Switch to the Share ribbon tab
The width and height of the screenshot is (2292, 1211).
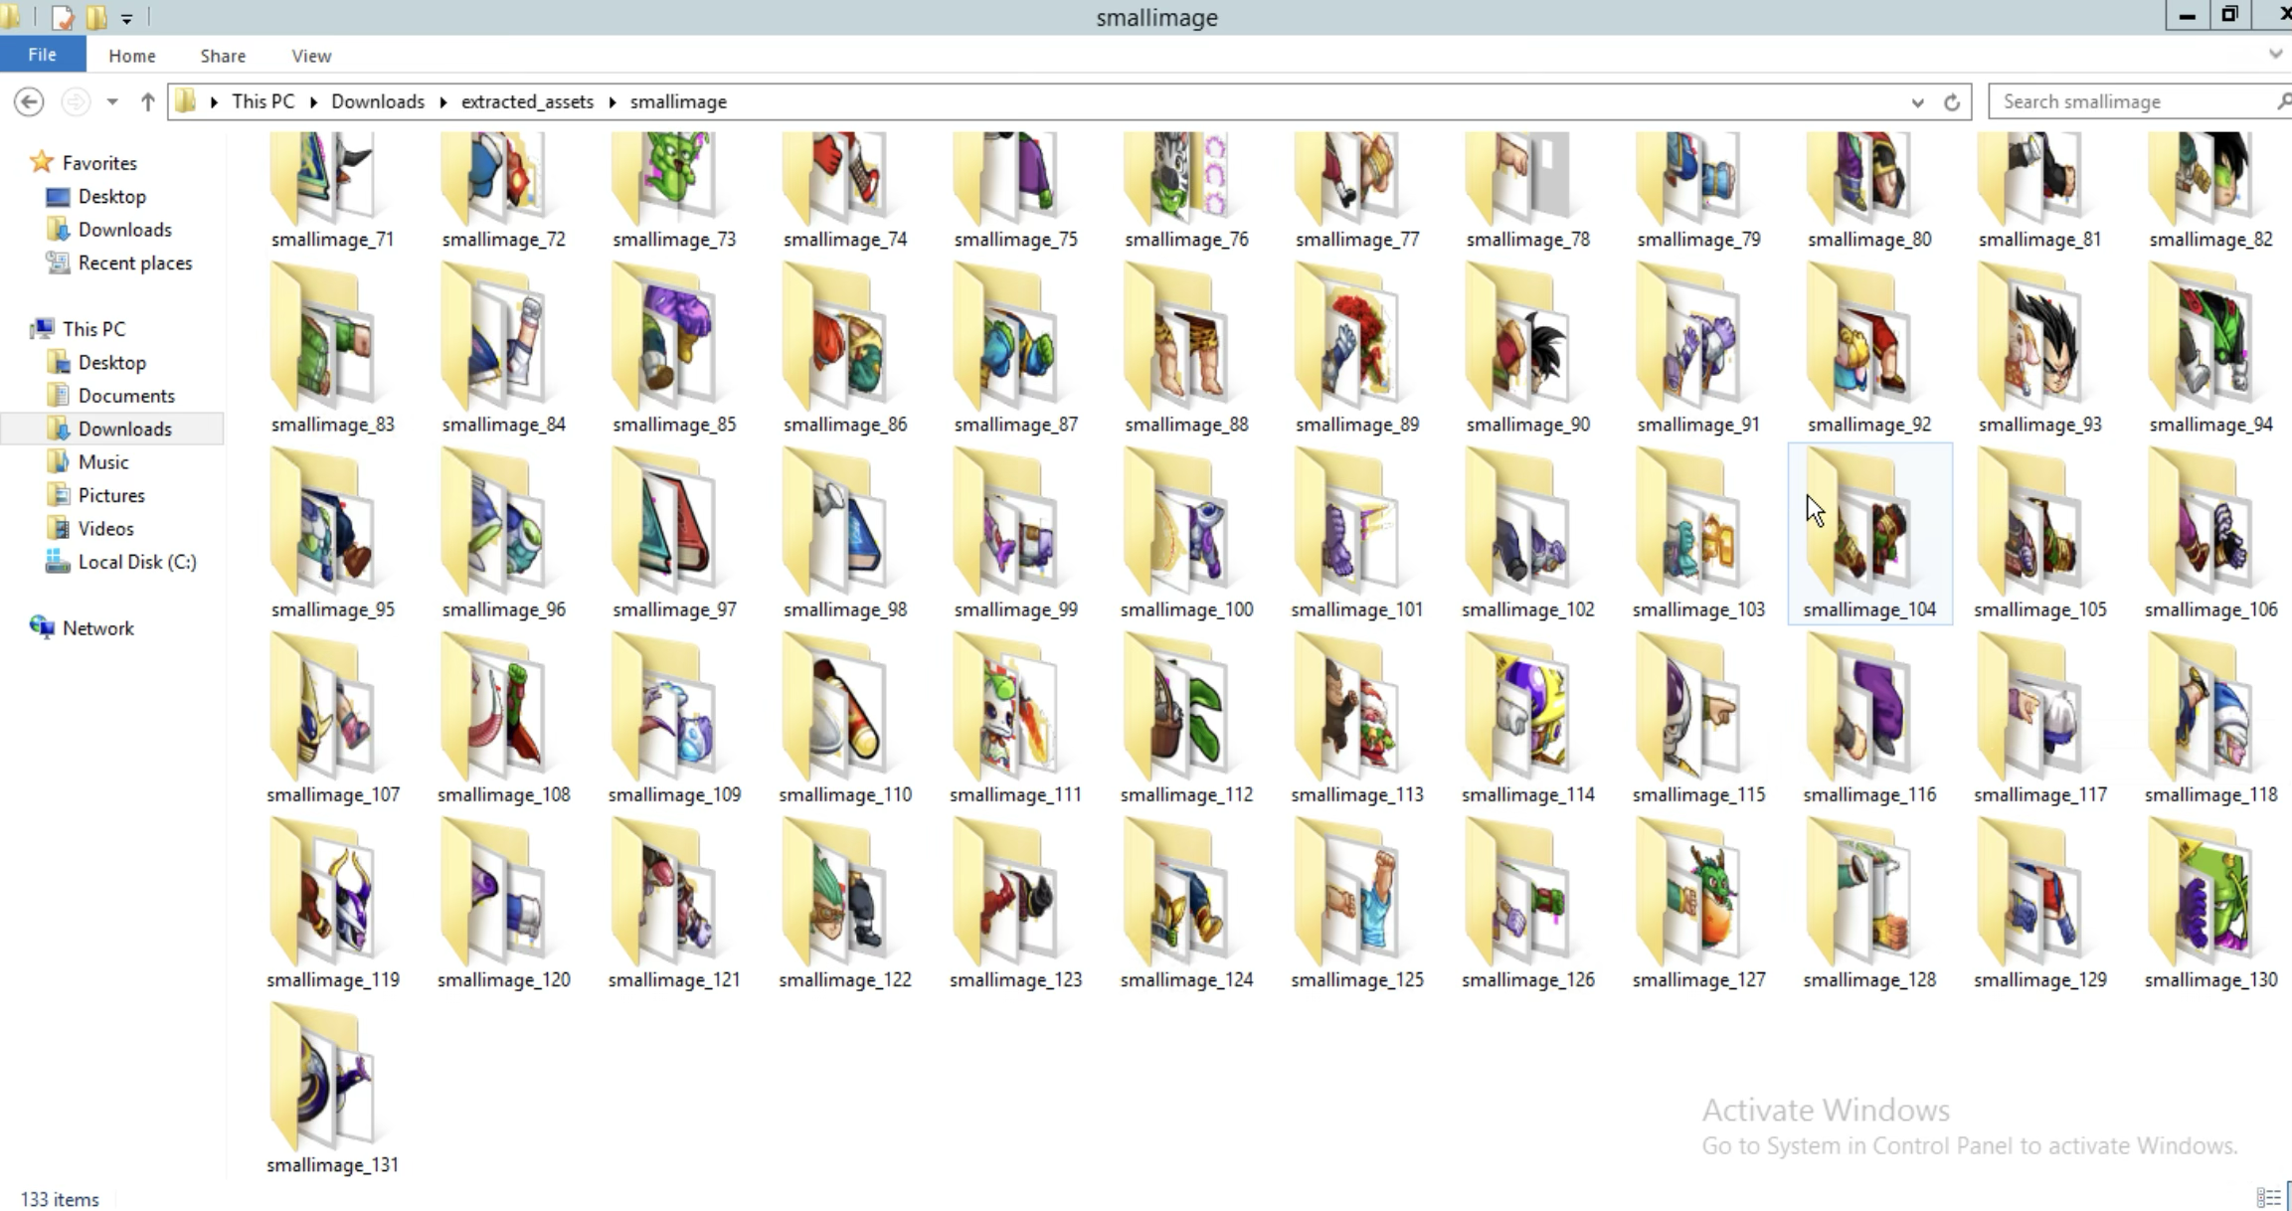pyautogui.click(x=223, y=56)
